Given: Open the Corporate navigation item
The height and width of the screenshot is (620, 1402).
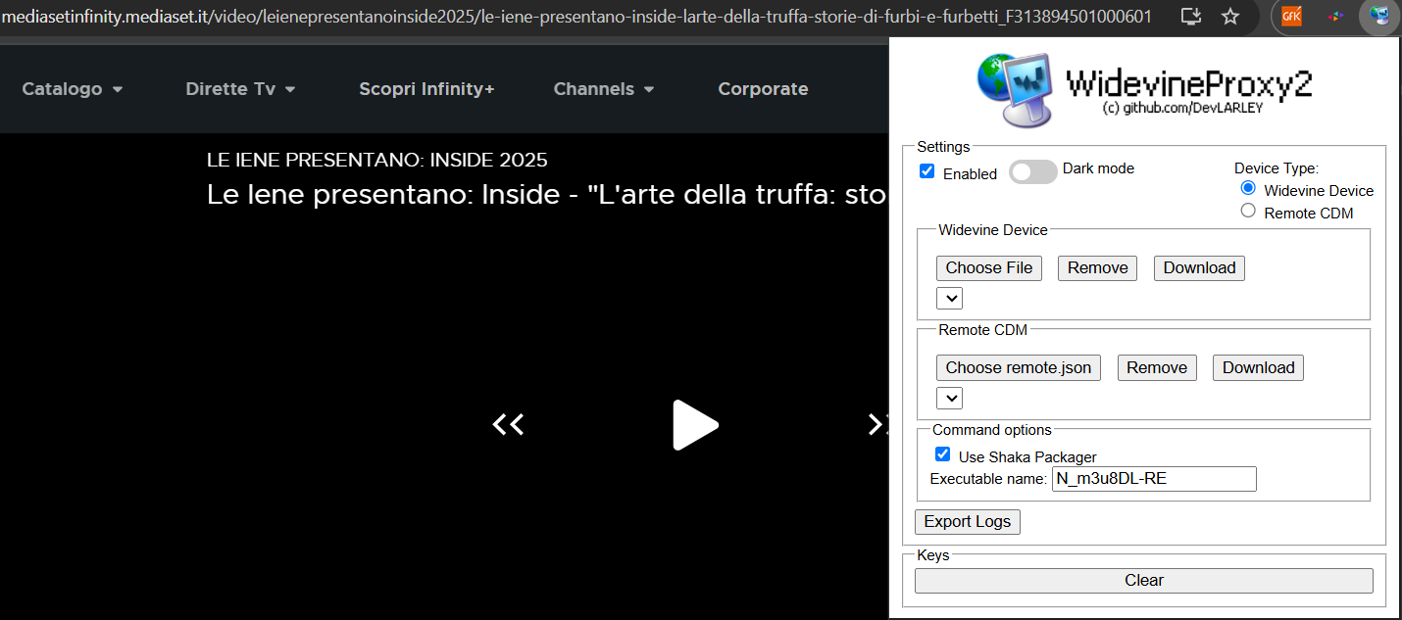Looking at the screenshot, I should pos(763,89).
